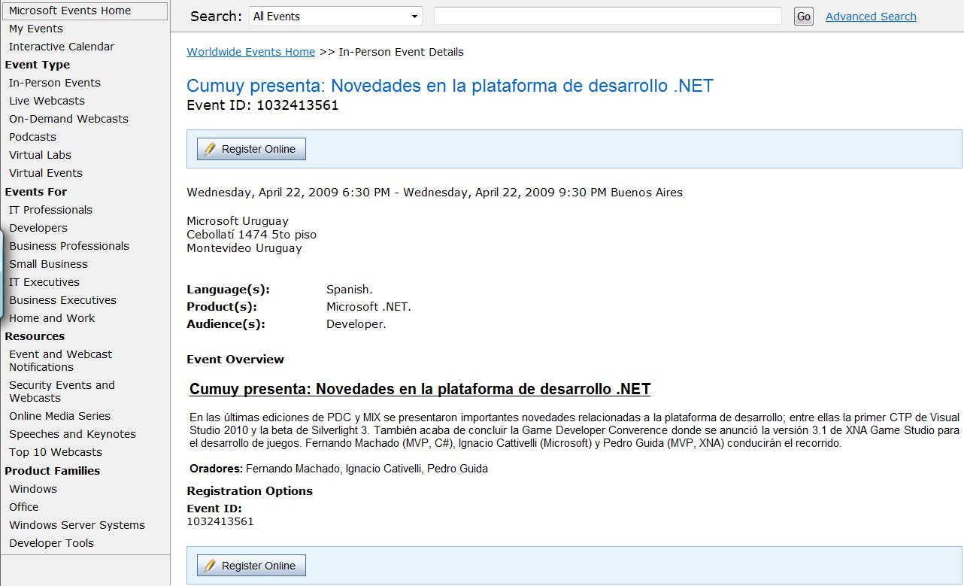Click the pencil icon on top Register Online
This screenshot has height=586, width=964.
(210, 148)
